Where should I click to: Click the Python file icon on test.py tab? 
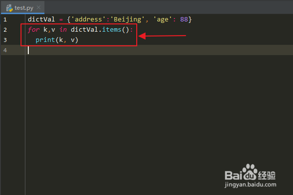(9, 8)
